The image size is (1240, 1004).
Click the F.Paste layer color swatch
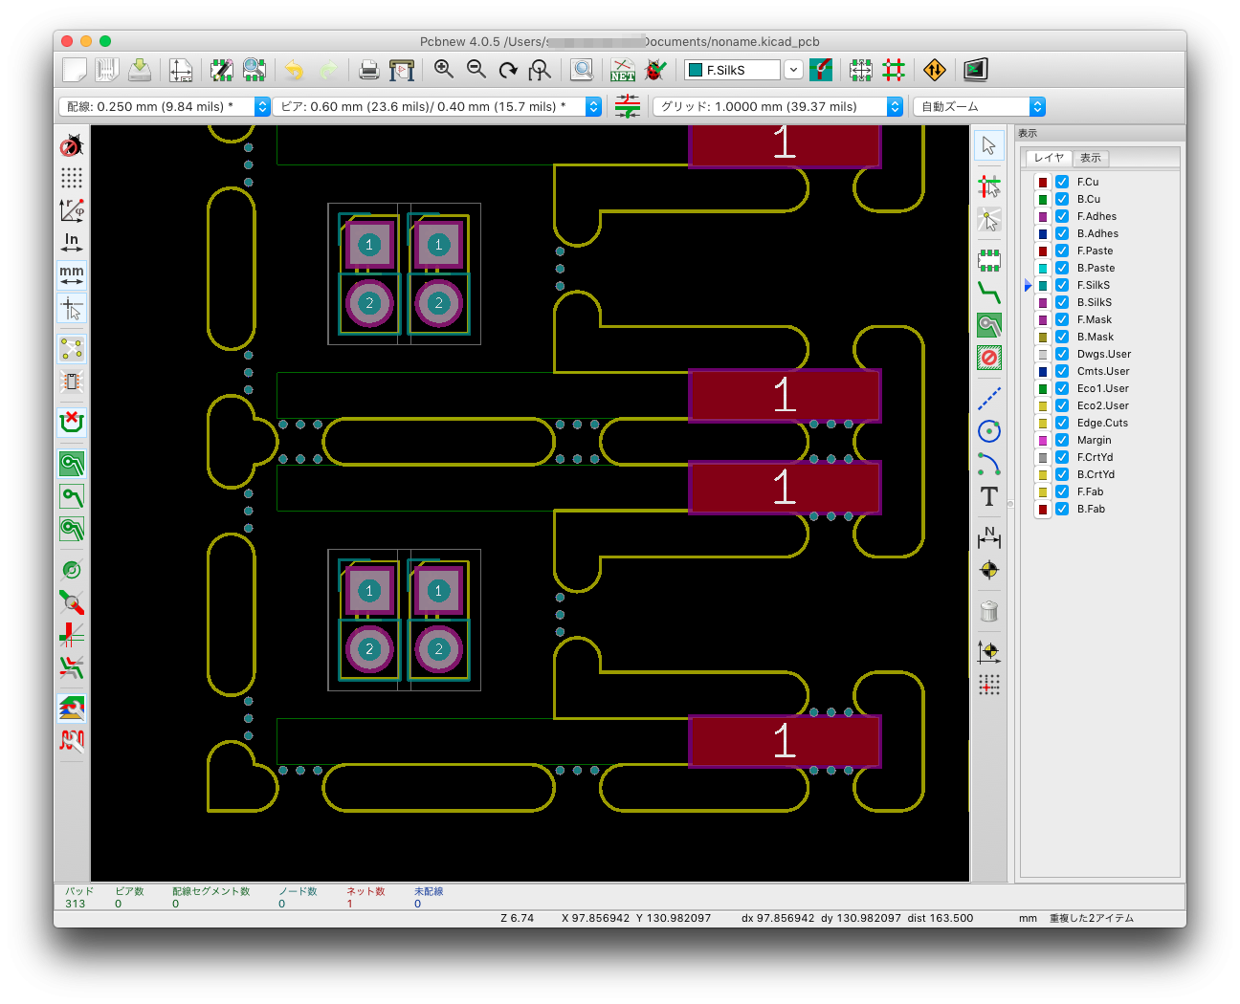[1043, 251]
